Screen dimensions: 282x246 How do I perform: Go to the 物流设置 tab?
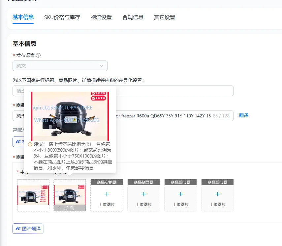click(101, 17)
